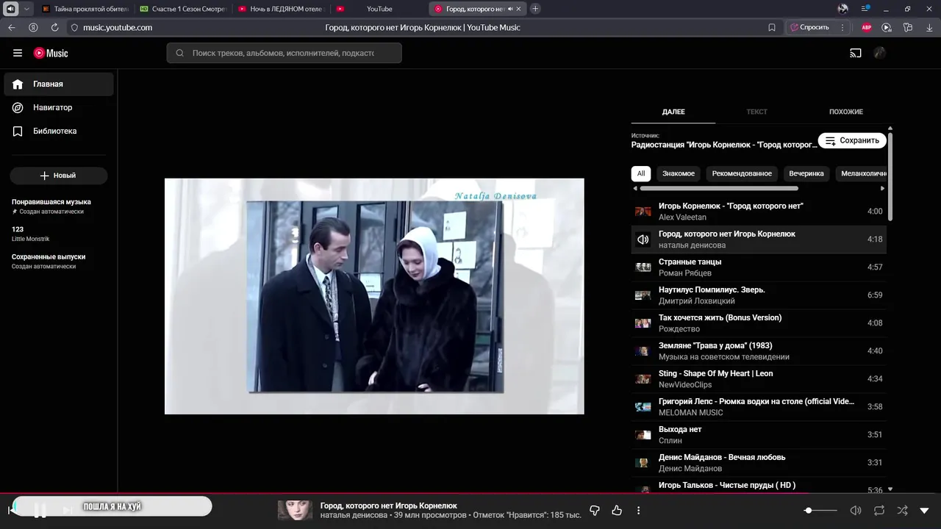Select the Рекомендованное filter chip
The height and width of the screenshot is (529, 941).
pos(742,173)
